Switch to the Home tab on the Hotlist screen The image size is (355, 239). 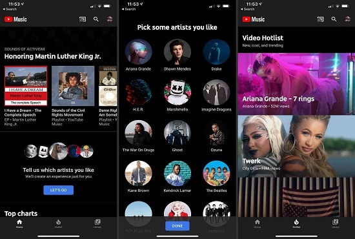tap(258, 224)
